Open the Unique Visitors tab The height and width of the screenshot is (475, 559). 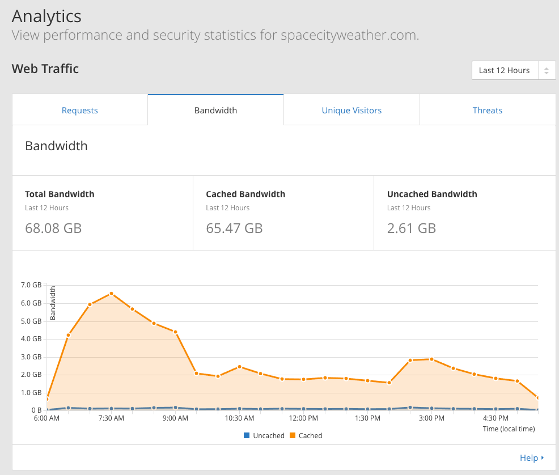pos(352,110)
